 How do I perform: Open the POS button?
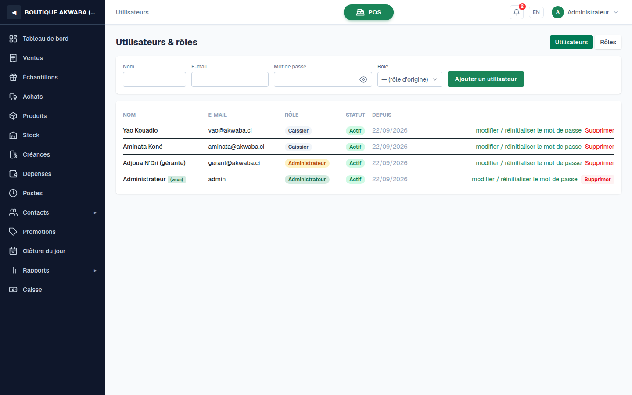tap(369, 12)
